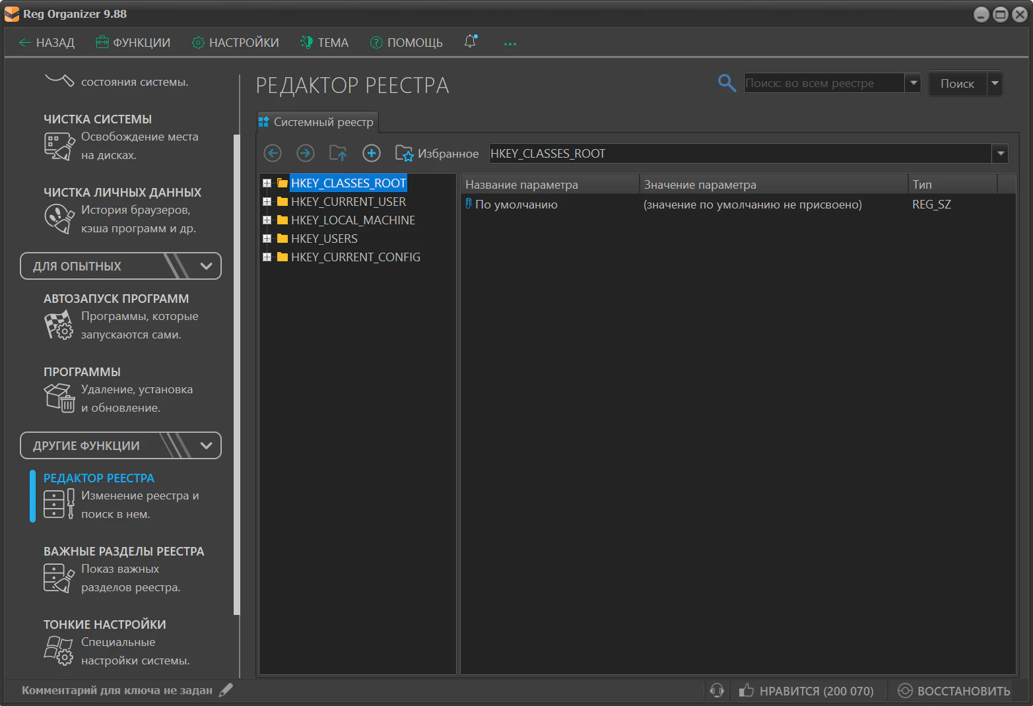Click the registry search input field
This screenshot has width=1033, height=706.
tap(823, 83)
